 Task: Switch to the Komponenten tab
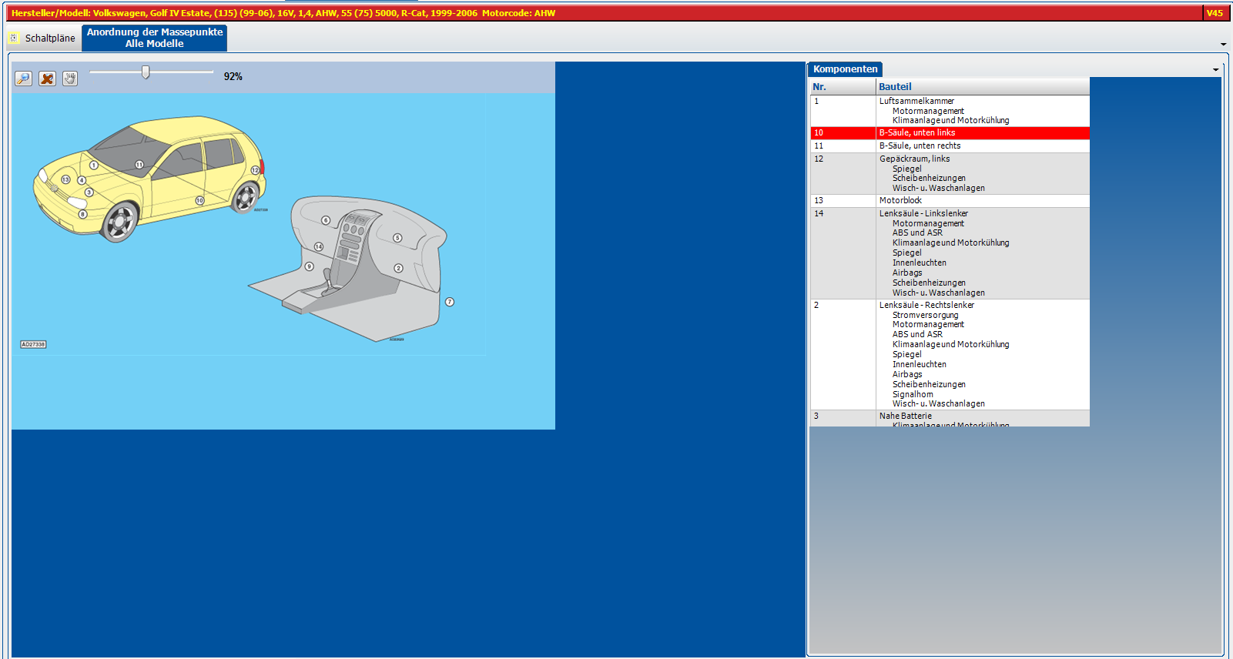tap(845, 69)
